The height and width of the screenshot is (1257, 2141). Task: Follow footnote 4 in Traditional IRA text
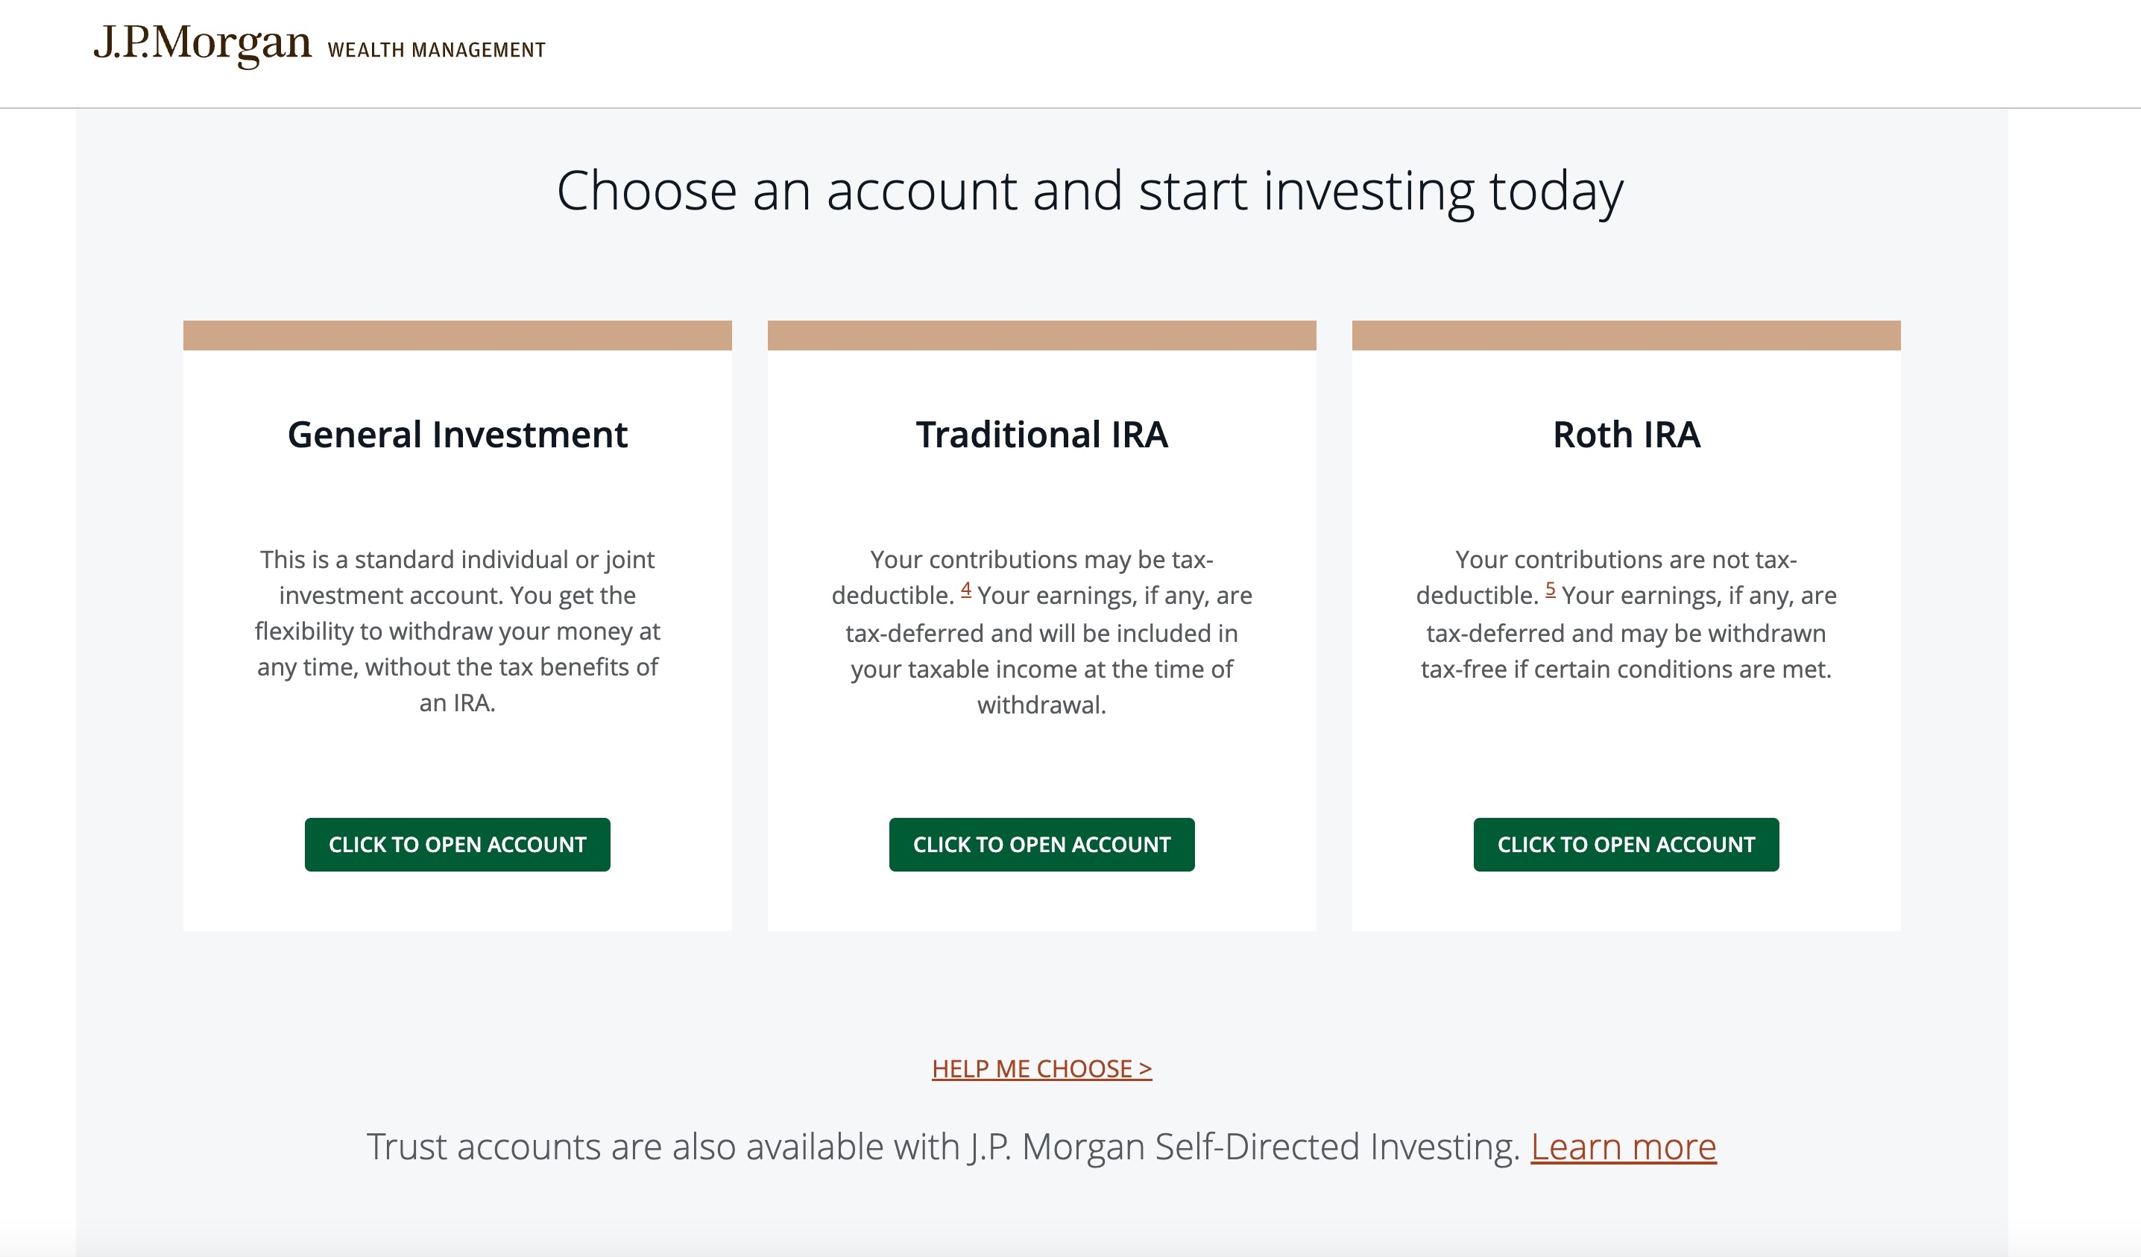tap(966, 589)
